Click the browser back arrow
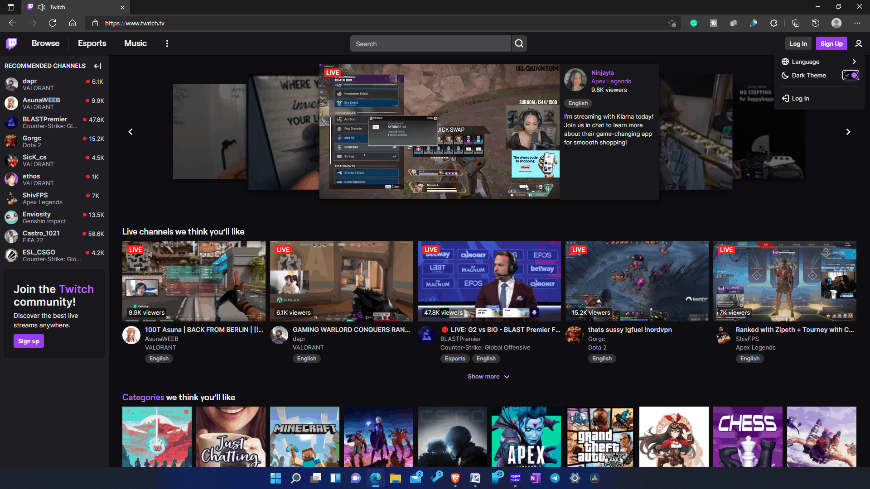Viewport: 870px width, 489px height. point(13,23)
